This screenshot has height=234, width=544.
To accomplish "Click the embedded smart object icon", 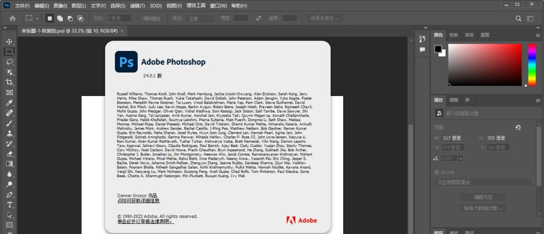I will pyautogui.click(x=439, y=114).
